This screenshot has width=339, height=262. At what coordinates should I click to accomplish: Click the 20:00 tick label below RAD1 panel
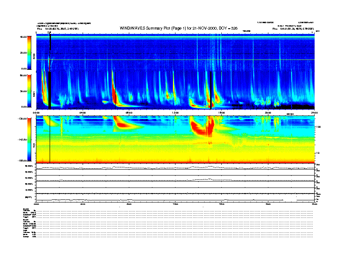268,113
